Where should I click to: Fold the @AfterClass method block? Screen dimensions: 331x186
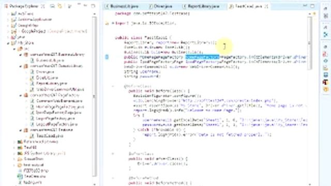[113, 154]
